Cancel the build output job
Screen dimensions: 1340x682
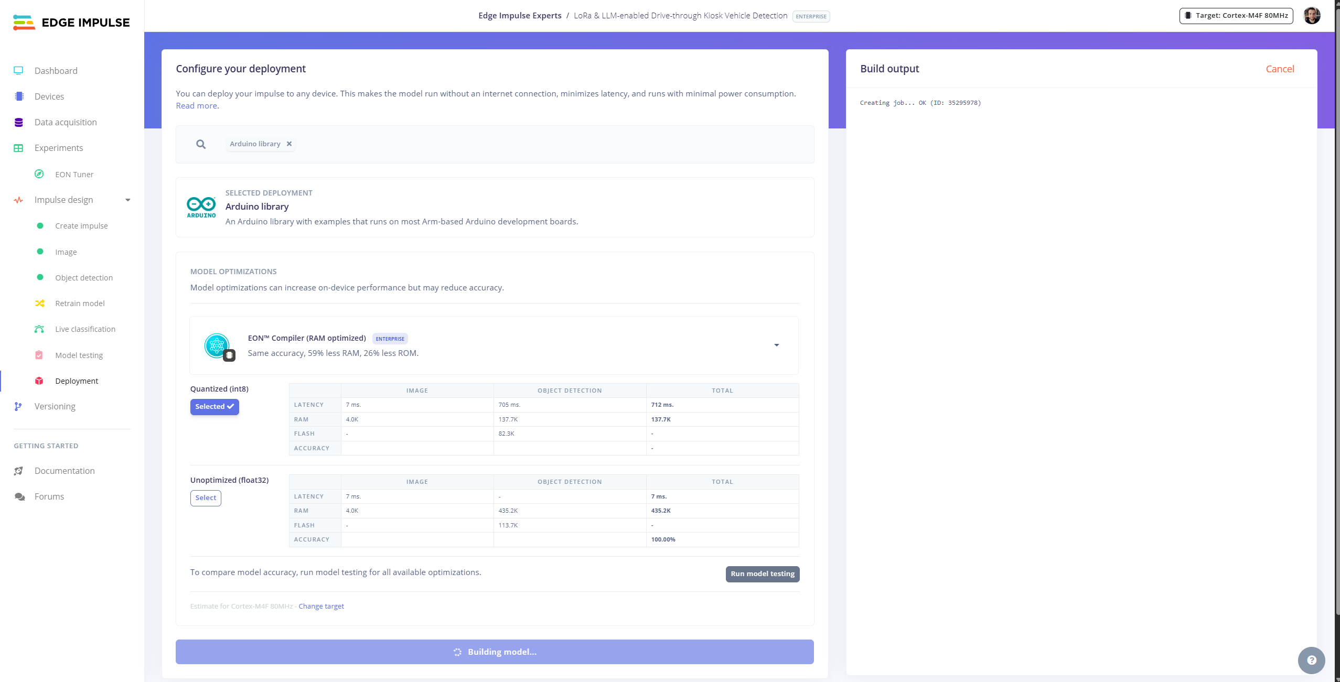(x=1280, y=69)
